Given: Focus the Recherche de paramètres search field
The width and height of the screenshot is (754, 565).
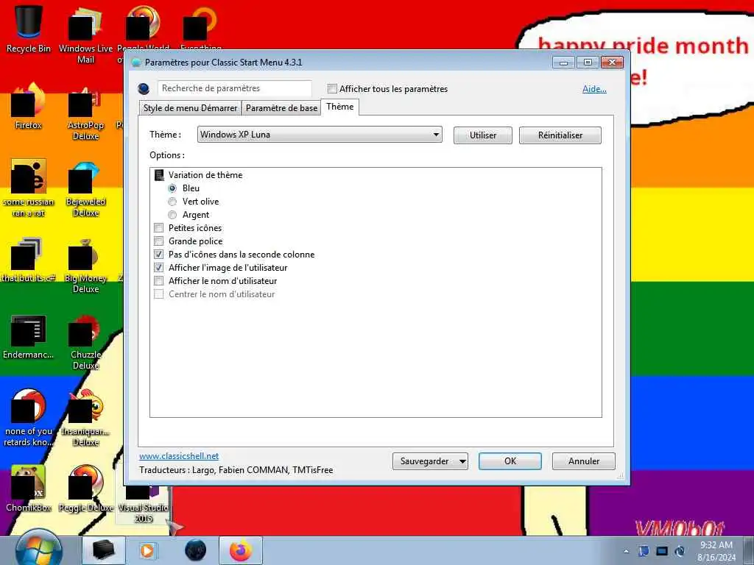Looking at the screenshot, I should point(235,88).
